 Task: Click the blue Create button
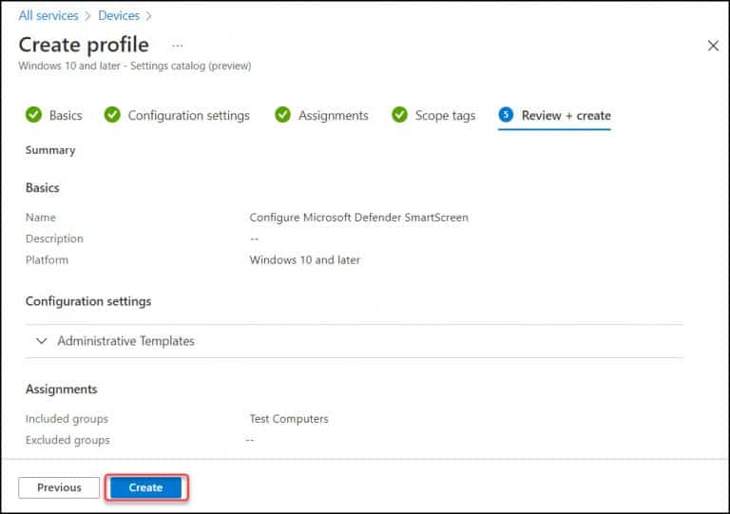[145, 487]
